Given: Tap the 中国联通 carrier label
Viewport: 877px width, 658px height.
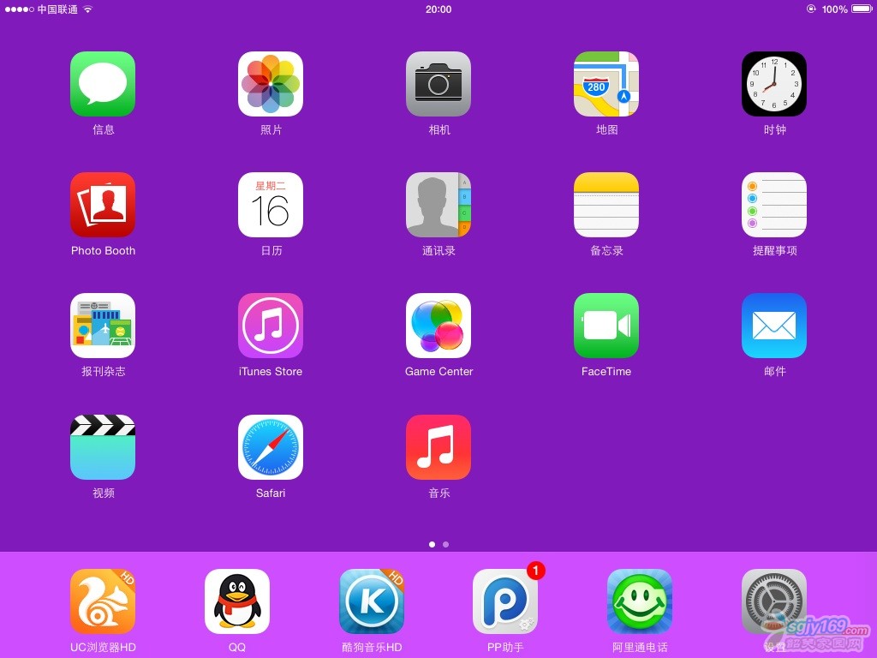Looking at the screenshot, I should [x=57, y=9].
